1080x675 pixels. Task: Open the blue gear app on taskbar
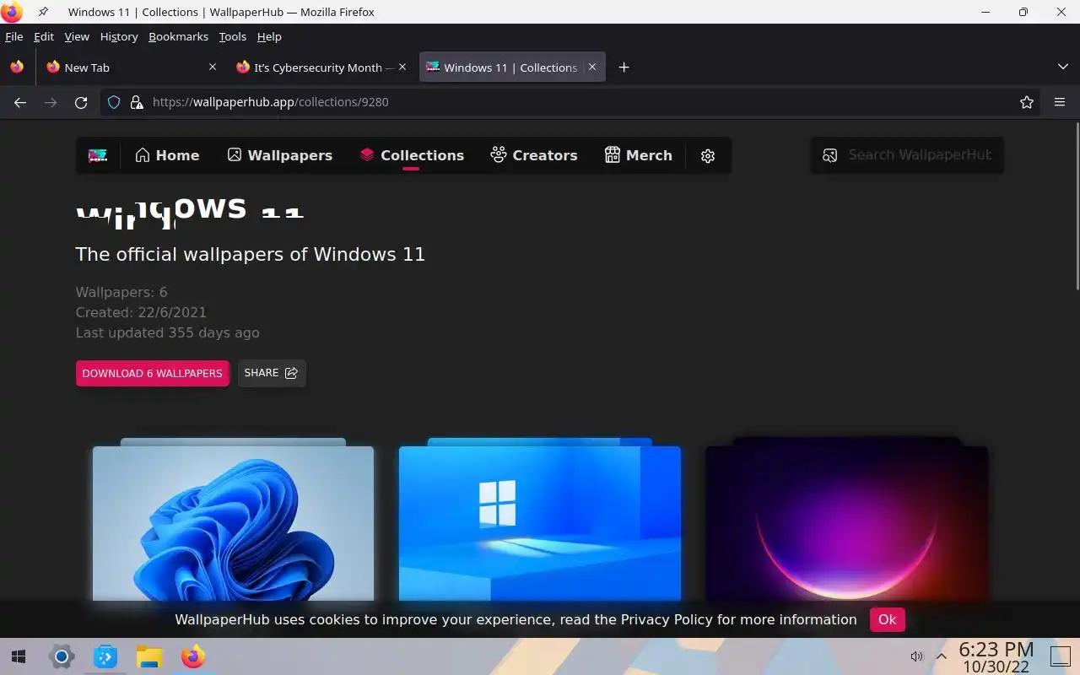coord(62,656)
